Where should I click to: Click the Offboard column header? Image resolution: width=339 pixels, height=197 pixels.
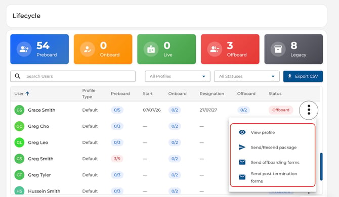(x=246, y=93)
